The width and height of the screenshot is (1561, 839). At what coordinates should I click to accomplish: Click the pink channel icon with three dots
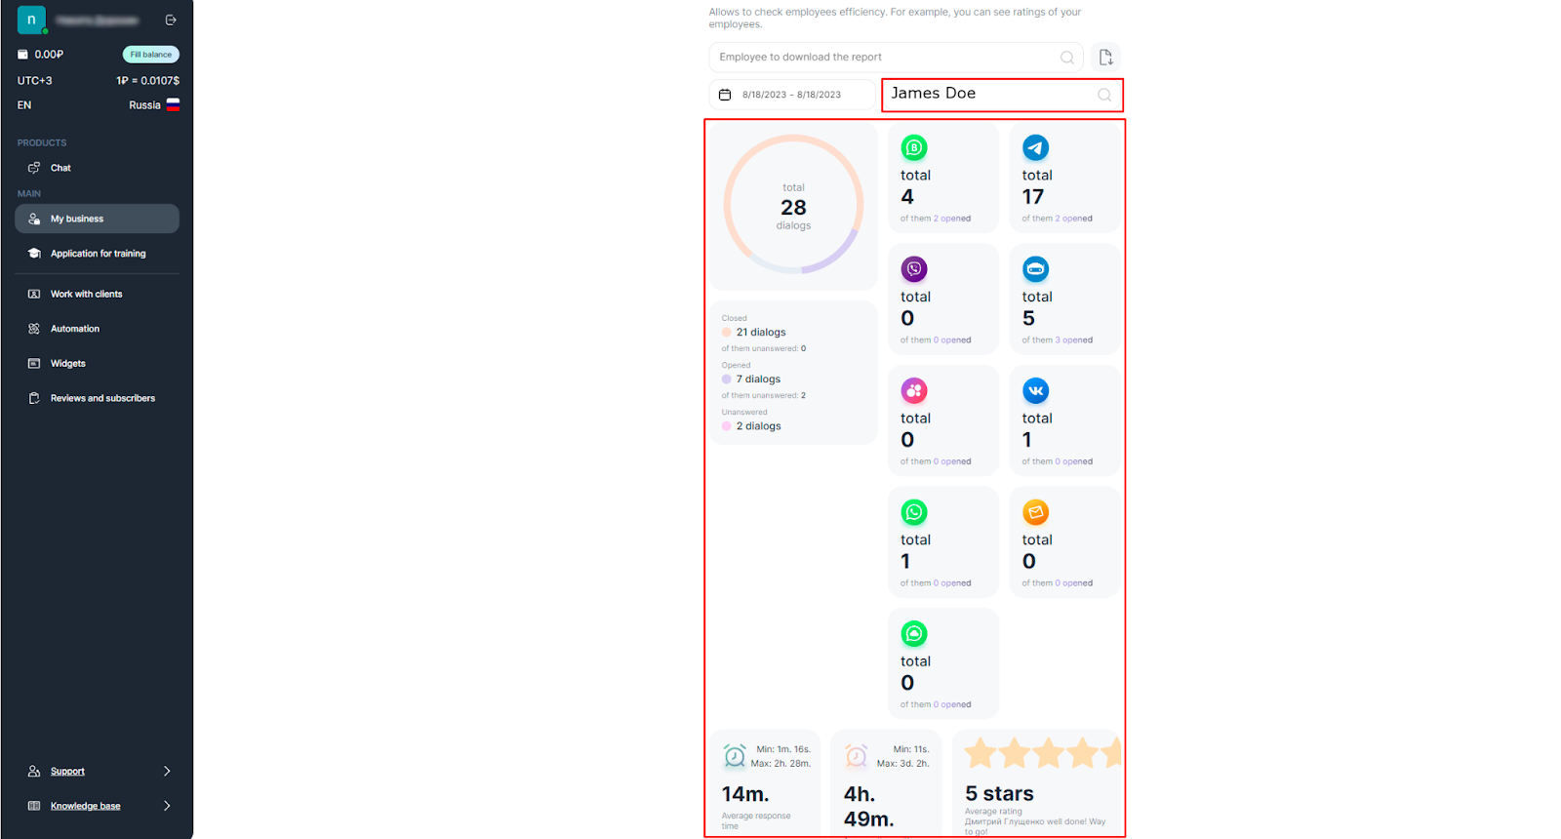pyautogui.click(x=914, y=391)
